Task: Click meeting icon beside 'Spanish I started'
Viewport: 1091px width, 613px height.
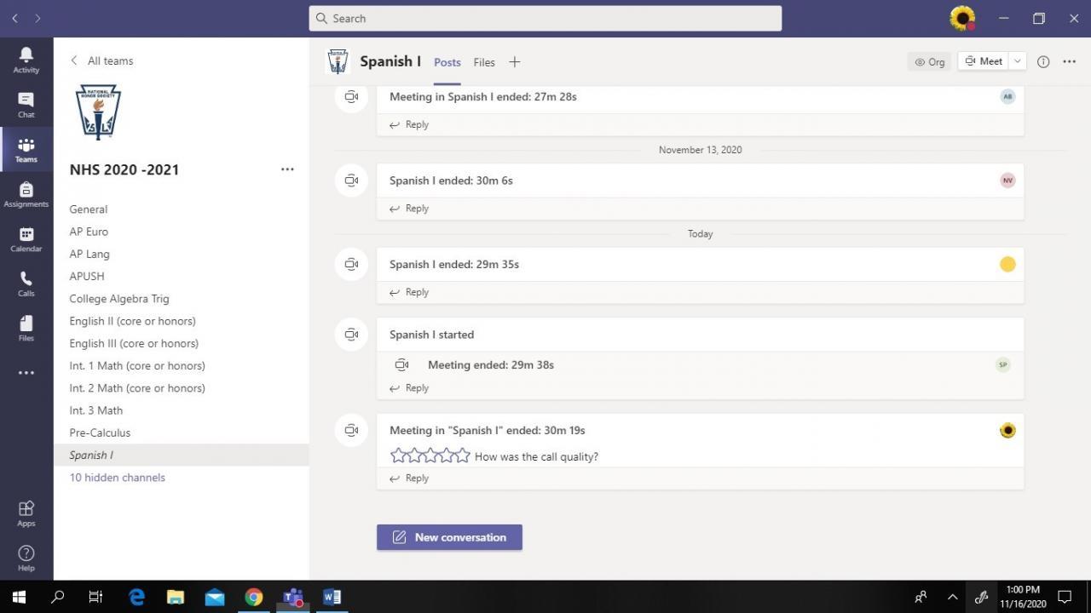Action: pyautogui.click(x=351, y=335)
